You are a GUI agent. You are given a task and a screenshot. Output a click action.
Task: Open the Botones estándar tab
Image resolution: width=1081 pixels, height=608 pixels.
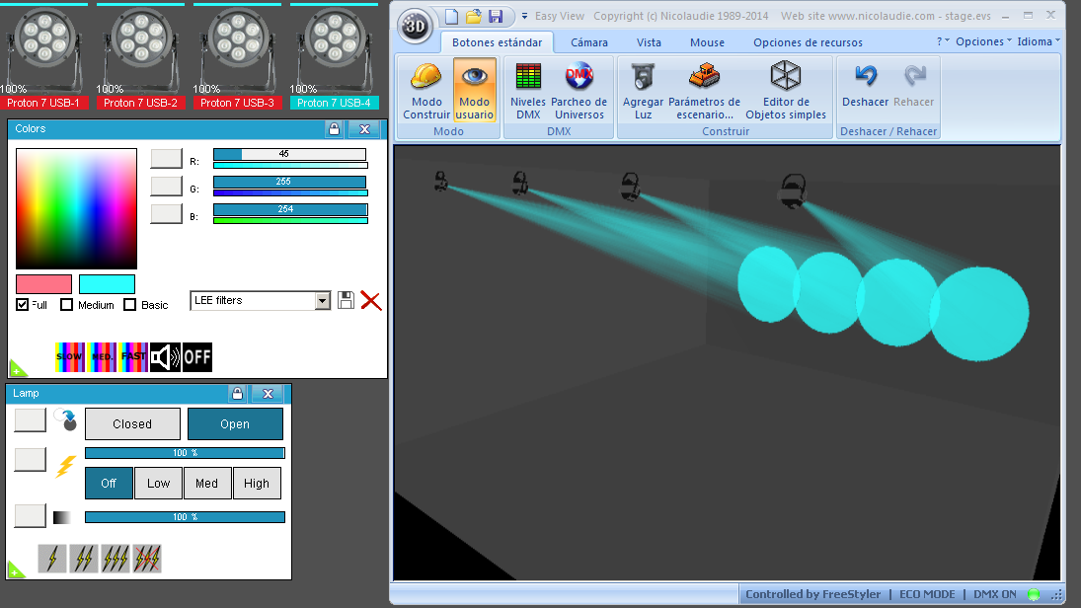click(498, 42)
